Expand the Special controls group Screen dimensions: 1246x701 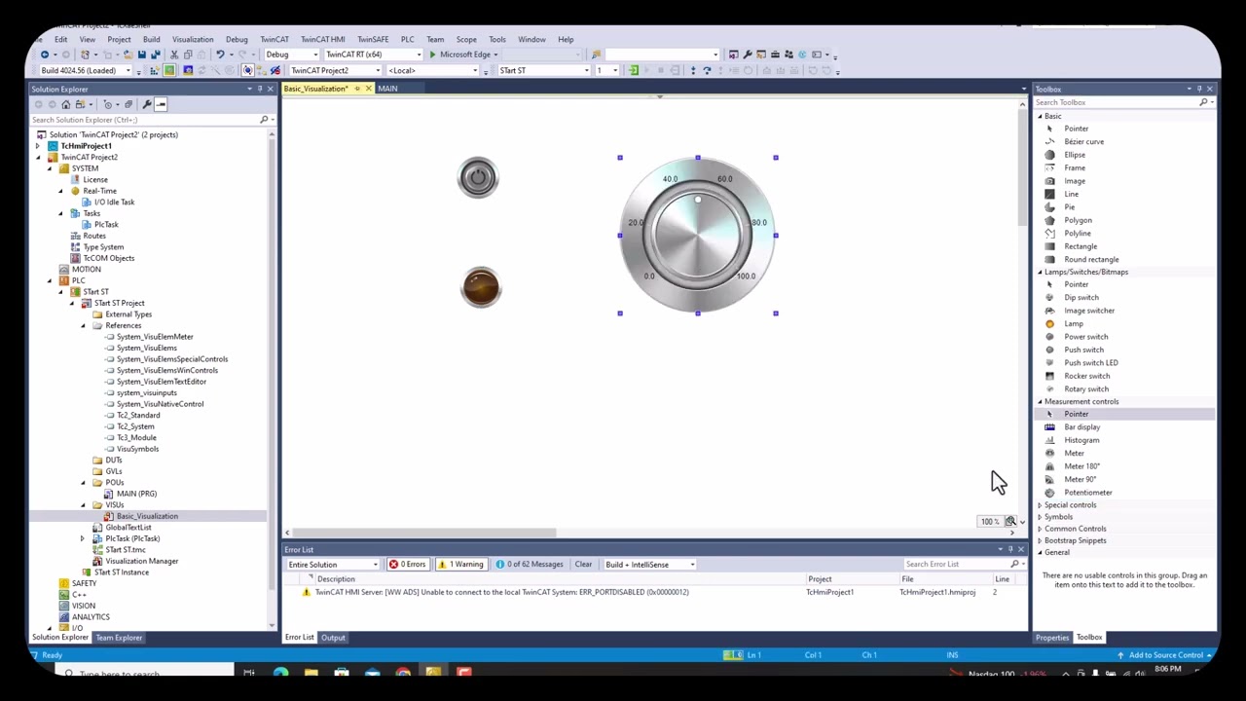click(x=1040, y=505)
